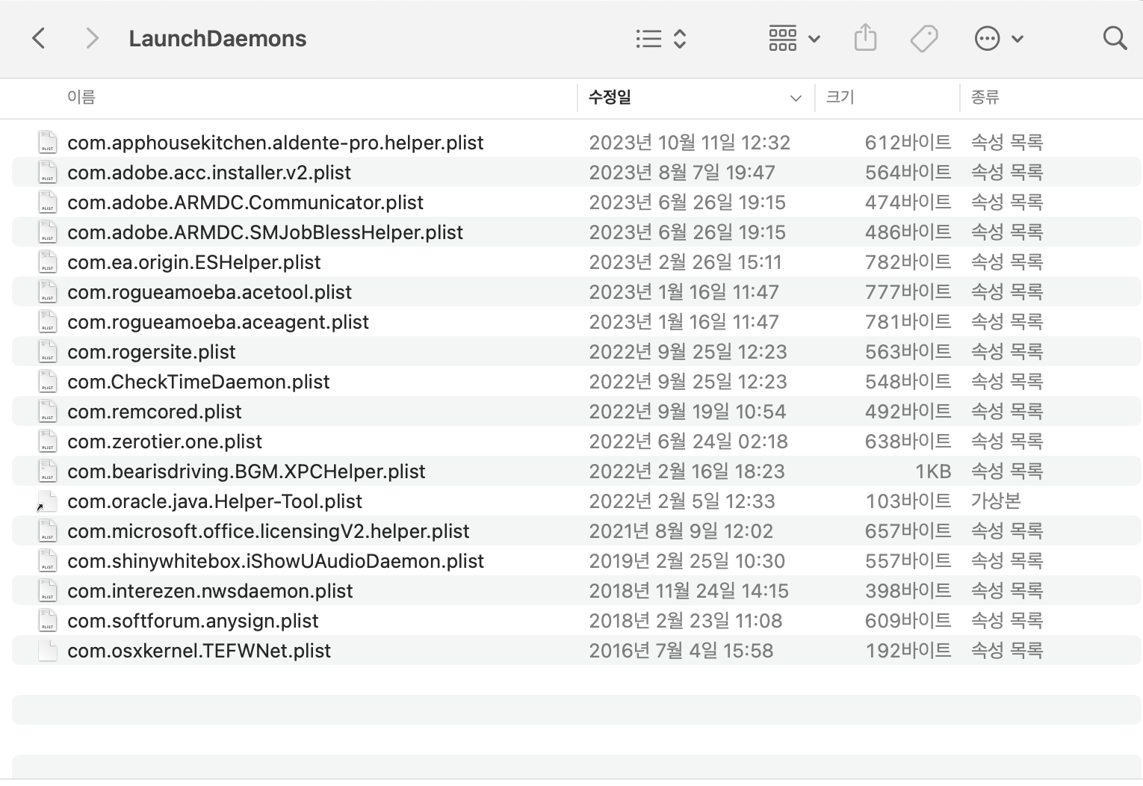Click the ARMDC.SMJobBlessHelper.plist file icon
The width and height of the screenshot is (1143, 786).
click(48, 232)
